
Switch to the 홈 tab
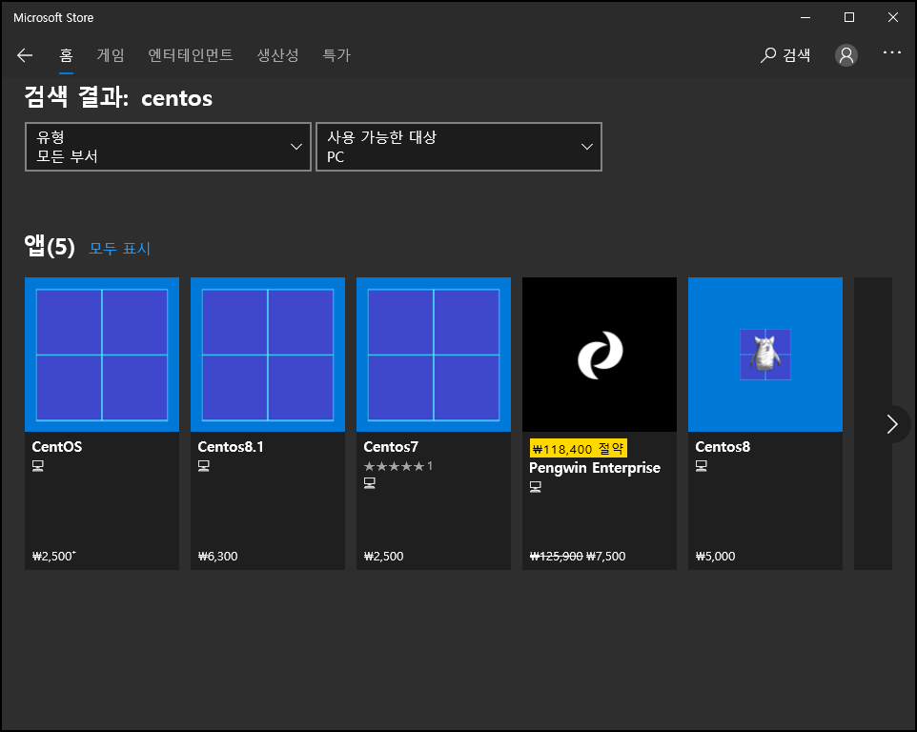[x=66, y=55]
